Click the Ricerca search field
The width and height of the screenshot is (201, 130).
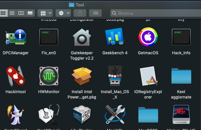pyautogui.click(x=156, y=13)
